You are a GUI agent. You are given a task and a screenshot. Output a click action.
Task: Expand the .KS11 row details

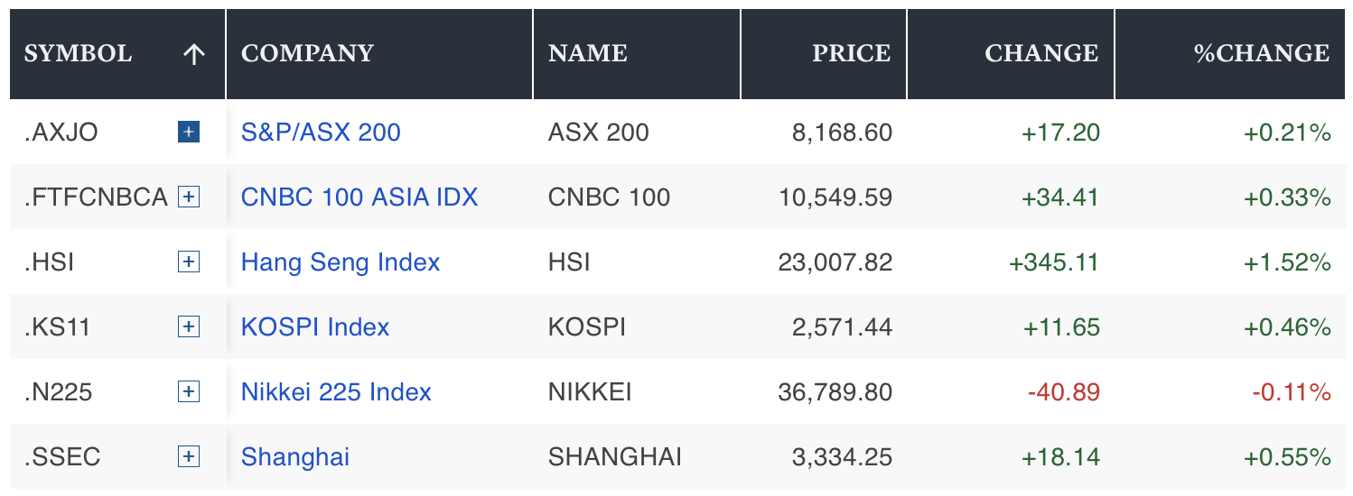click(188, 326)
